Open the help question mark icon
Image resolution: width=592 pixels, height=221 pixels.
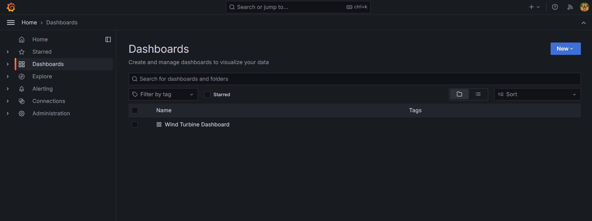(x=555, y=7)
